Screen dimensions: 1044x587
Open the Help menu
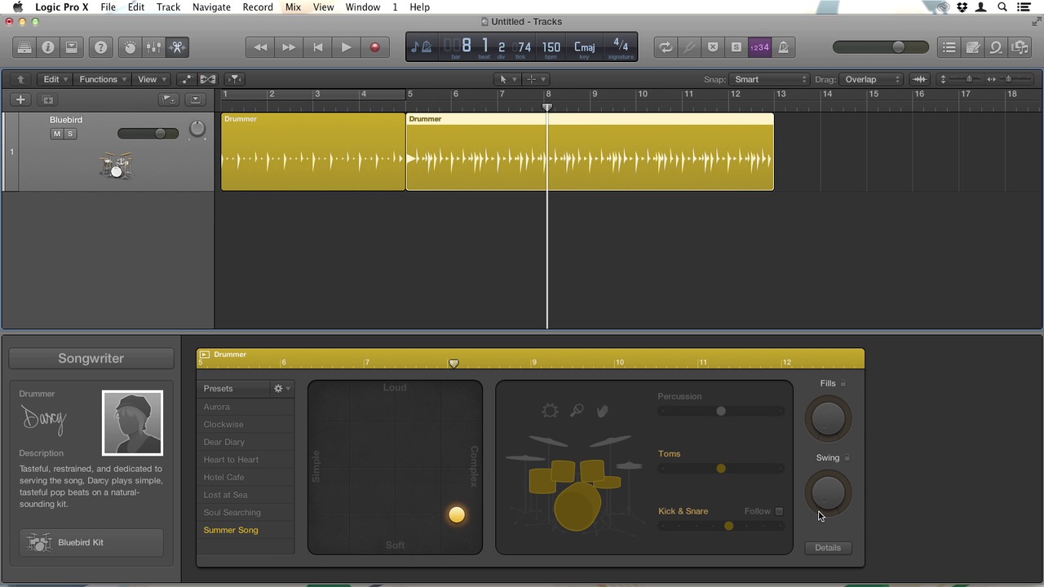pyautogui.click(x=419, y=7)
